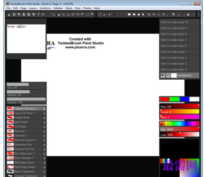Viewport: 204px width, 177px height.
Task: Select the Color Picker eyedropper tool
Action: 105,14
